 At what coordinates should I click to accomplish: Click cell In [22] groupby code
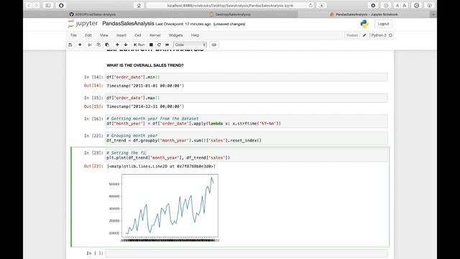pyautogui.click(x=247, y=138)
